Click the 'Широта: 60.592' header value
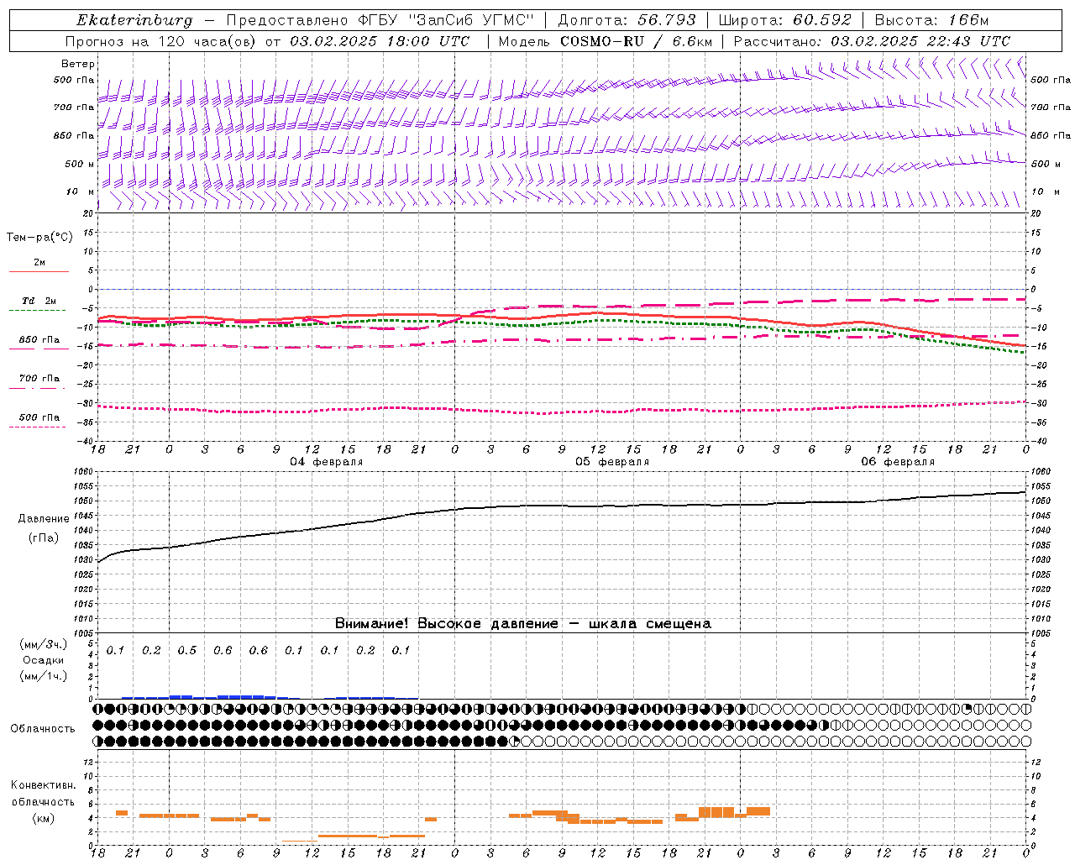1075x860 pixels. [x=784, y=20]
